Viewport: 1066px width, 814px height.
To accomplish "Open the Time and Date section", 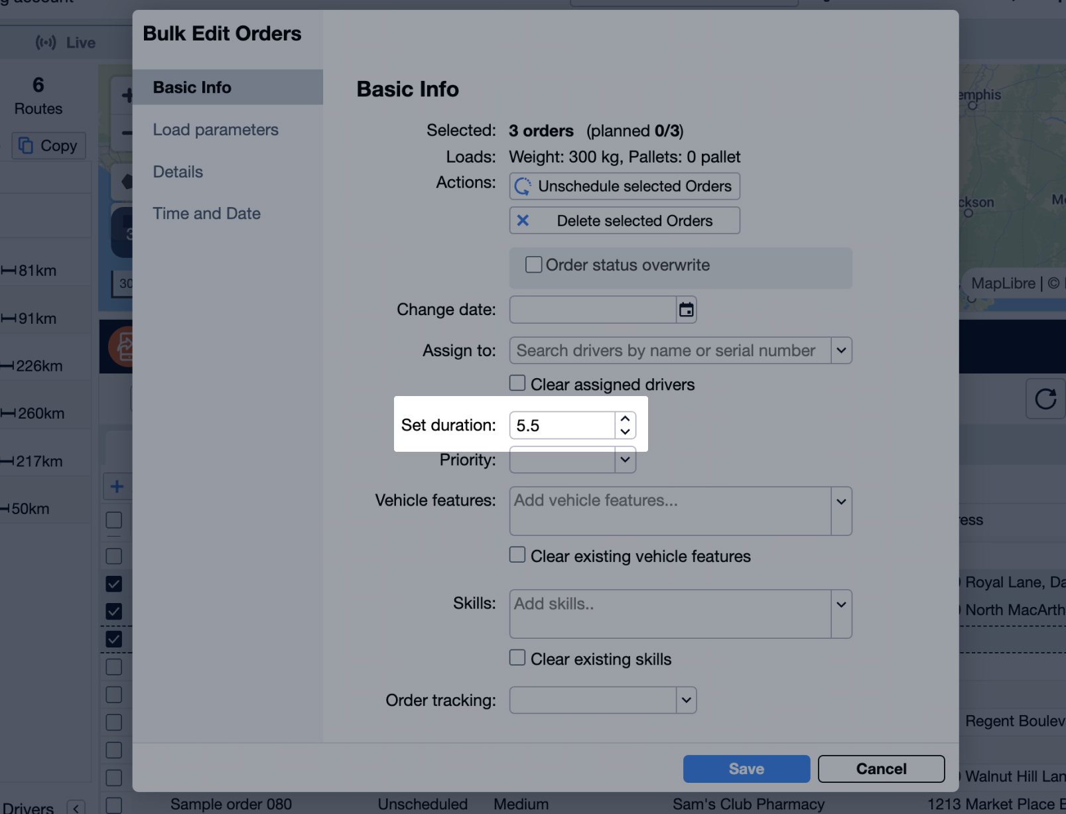I will (206, 214).
